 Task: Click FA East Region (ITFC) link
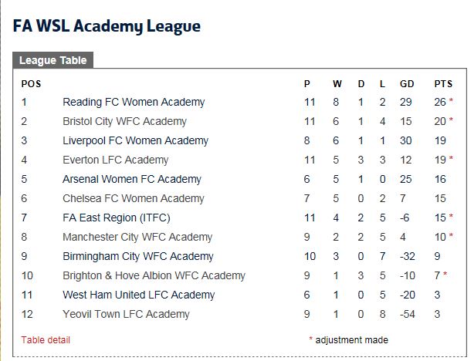(x=117, y=218)
